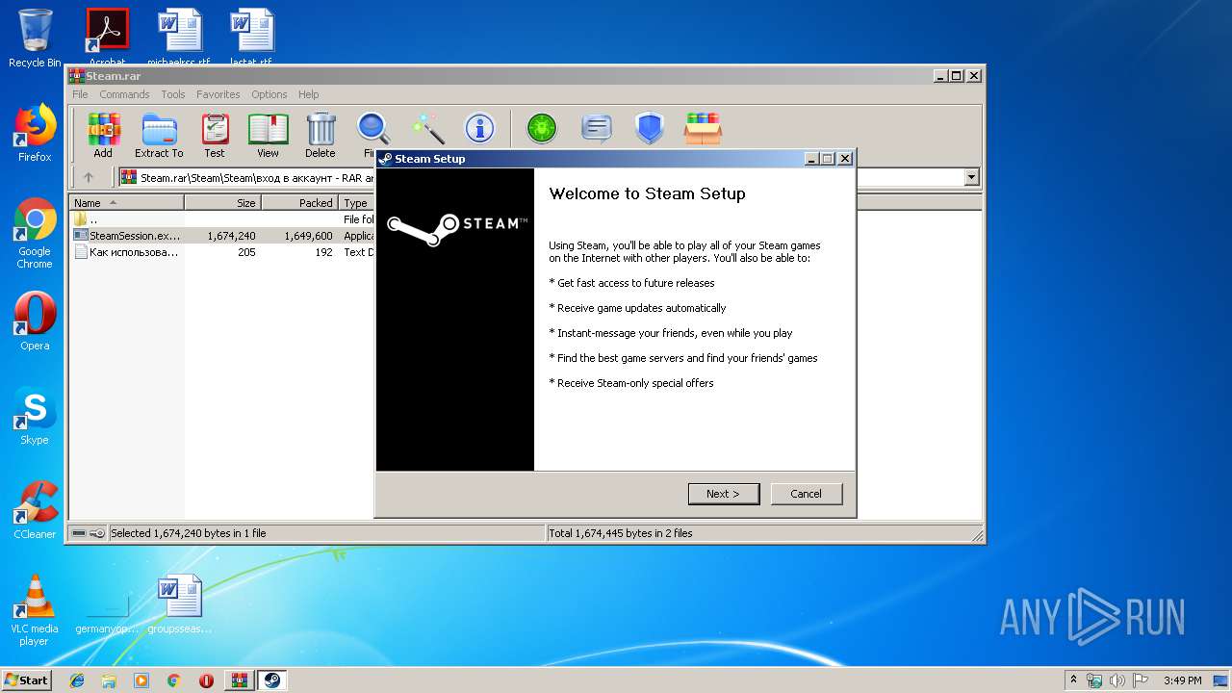This screenshot has height=693, width=1232.
Task: Open the Opera desktop shortcut
Action: click(35, 321)
